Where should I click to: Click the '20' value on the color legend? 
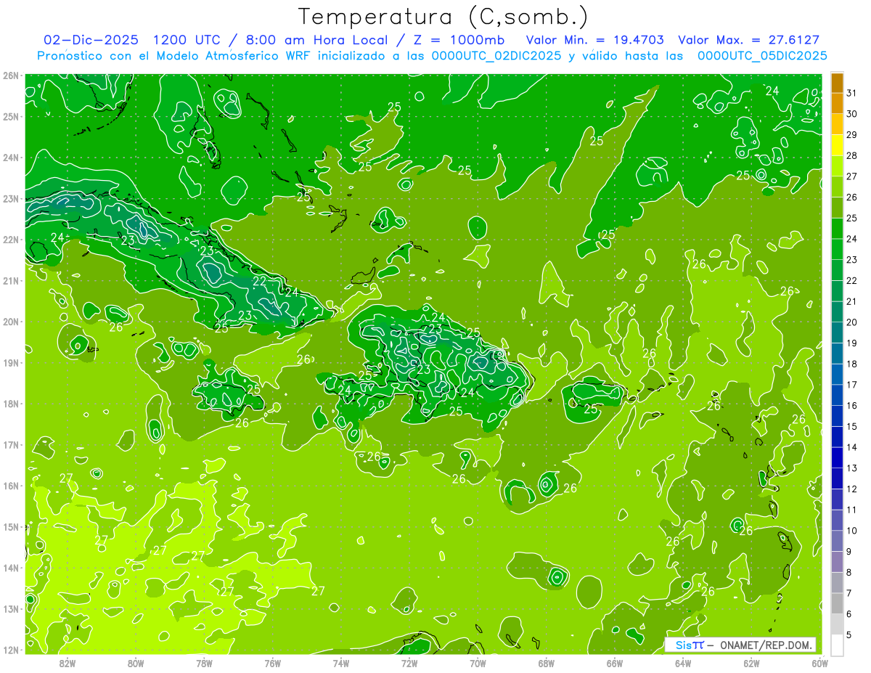[852, 322]
